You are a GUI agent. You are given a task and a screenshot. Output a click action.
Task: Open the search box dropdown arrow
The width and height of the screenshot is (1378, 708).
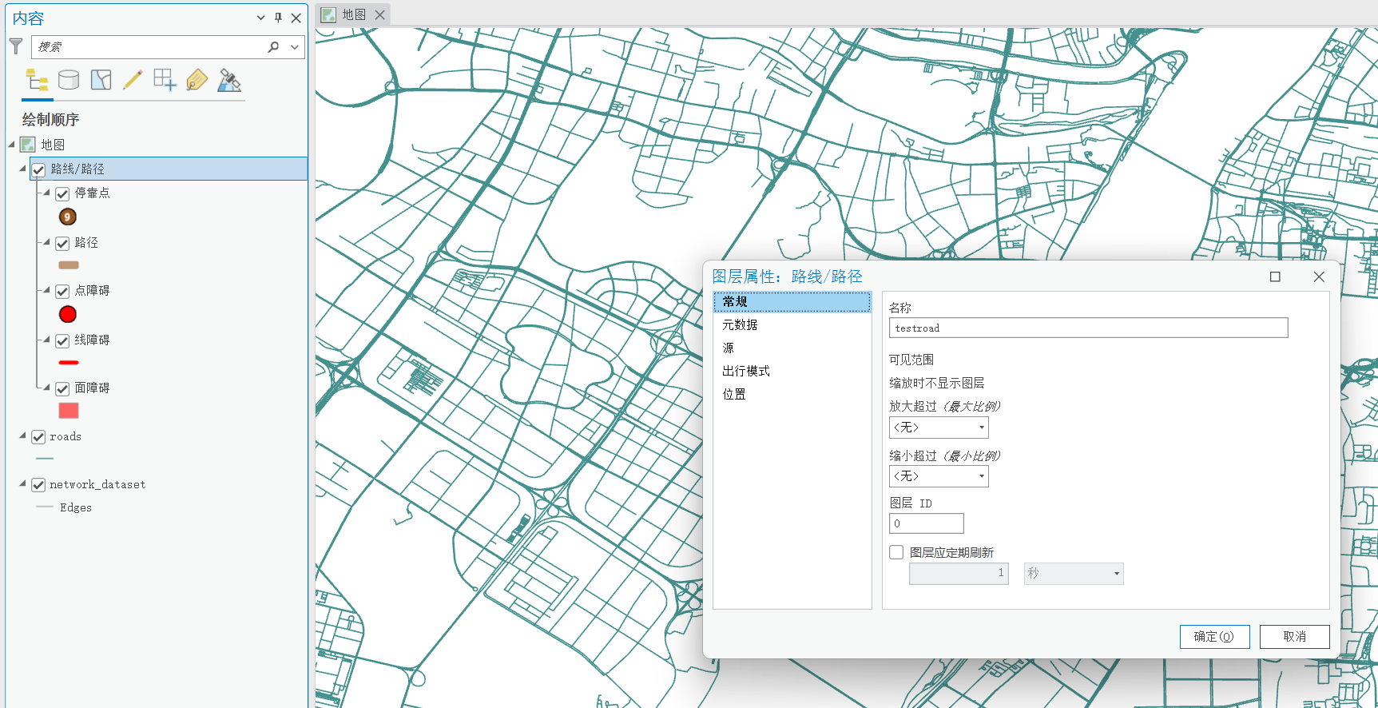295,47
